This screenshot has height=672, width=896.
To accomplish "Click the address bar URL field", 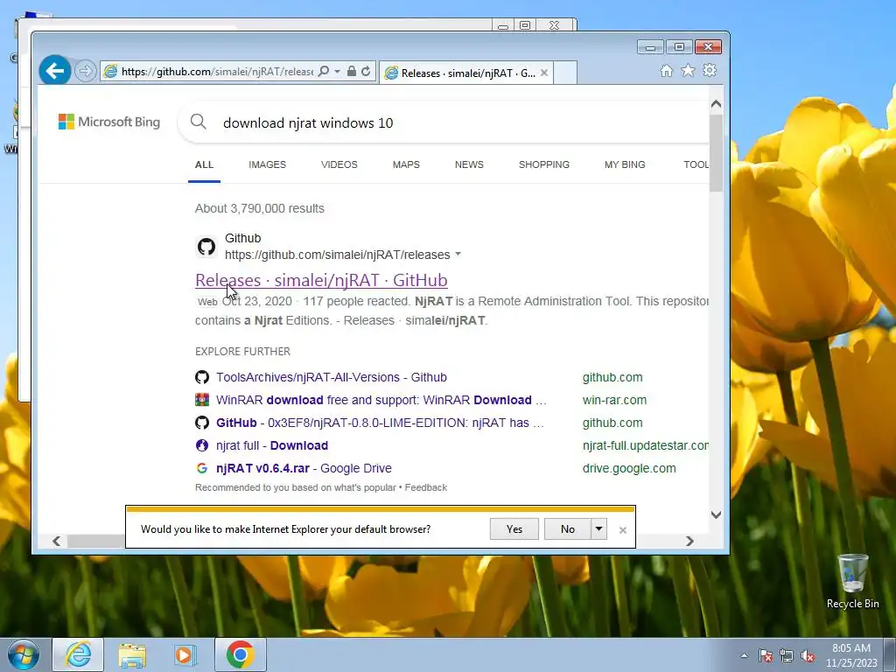I will (217, 72).
